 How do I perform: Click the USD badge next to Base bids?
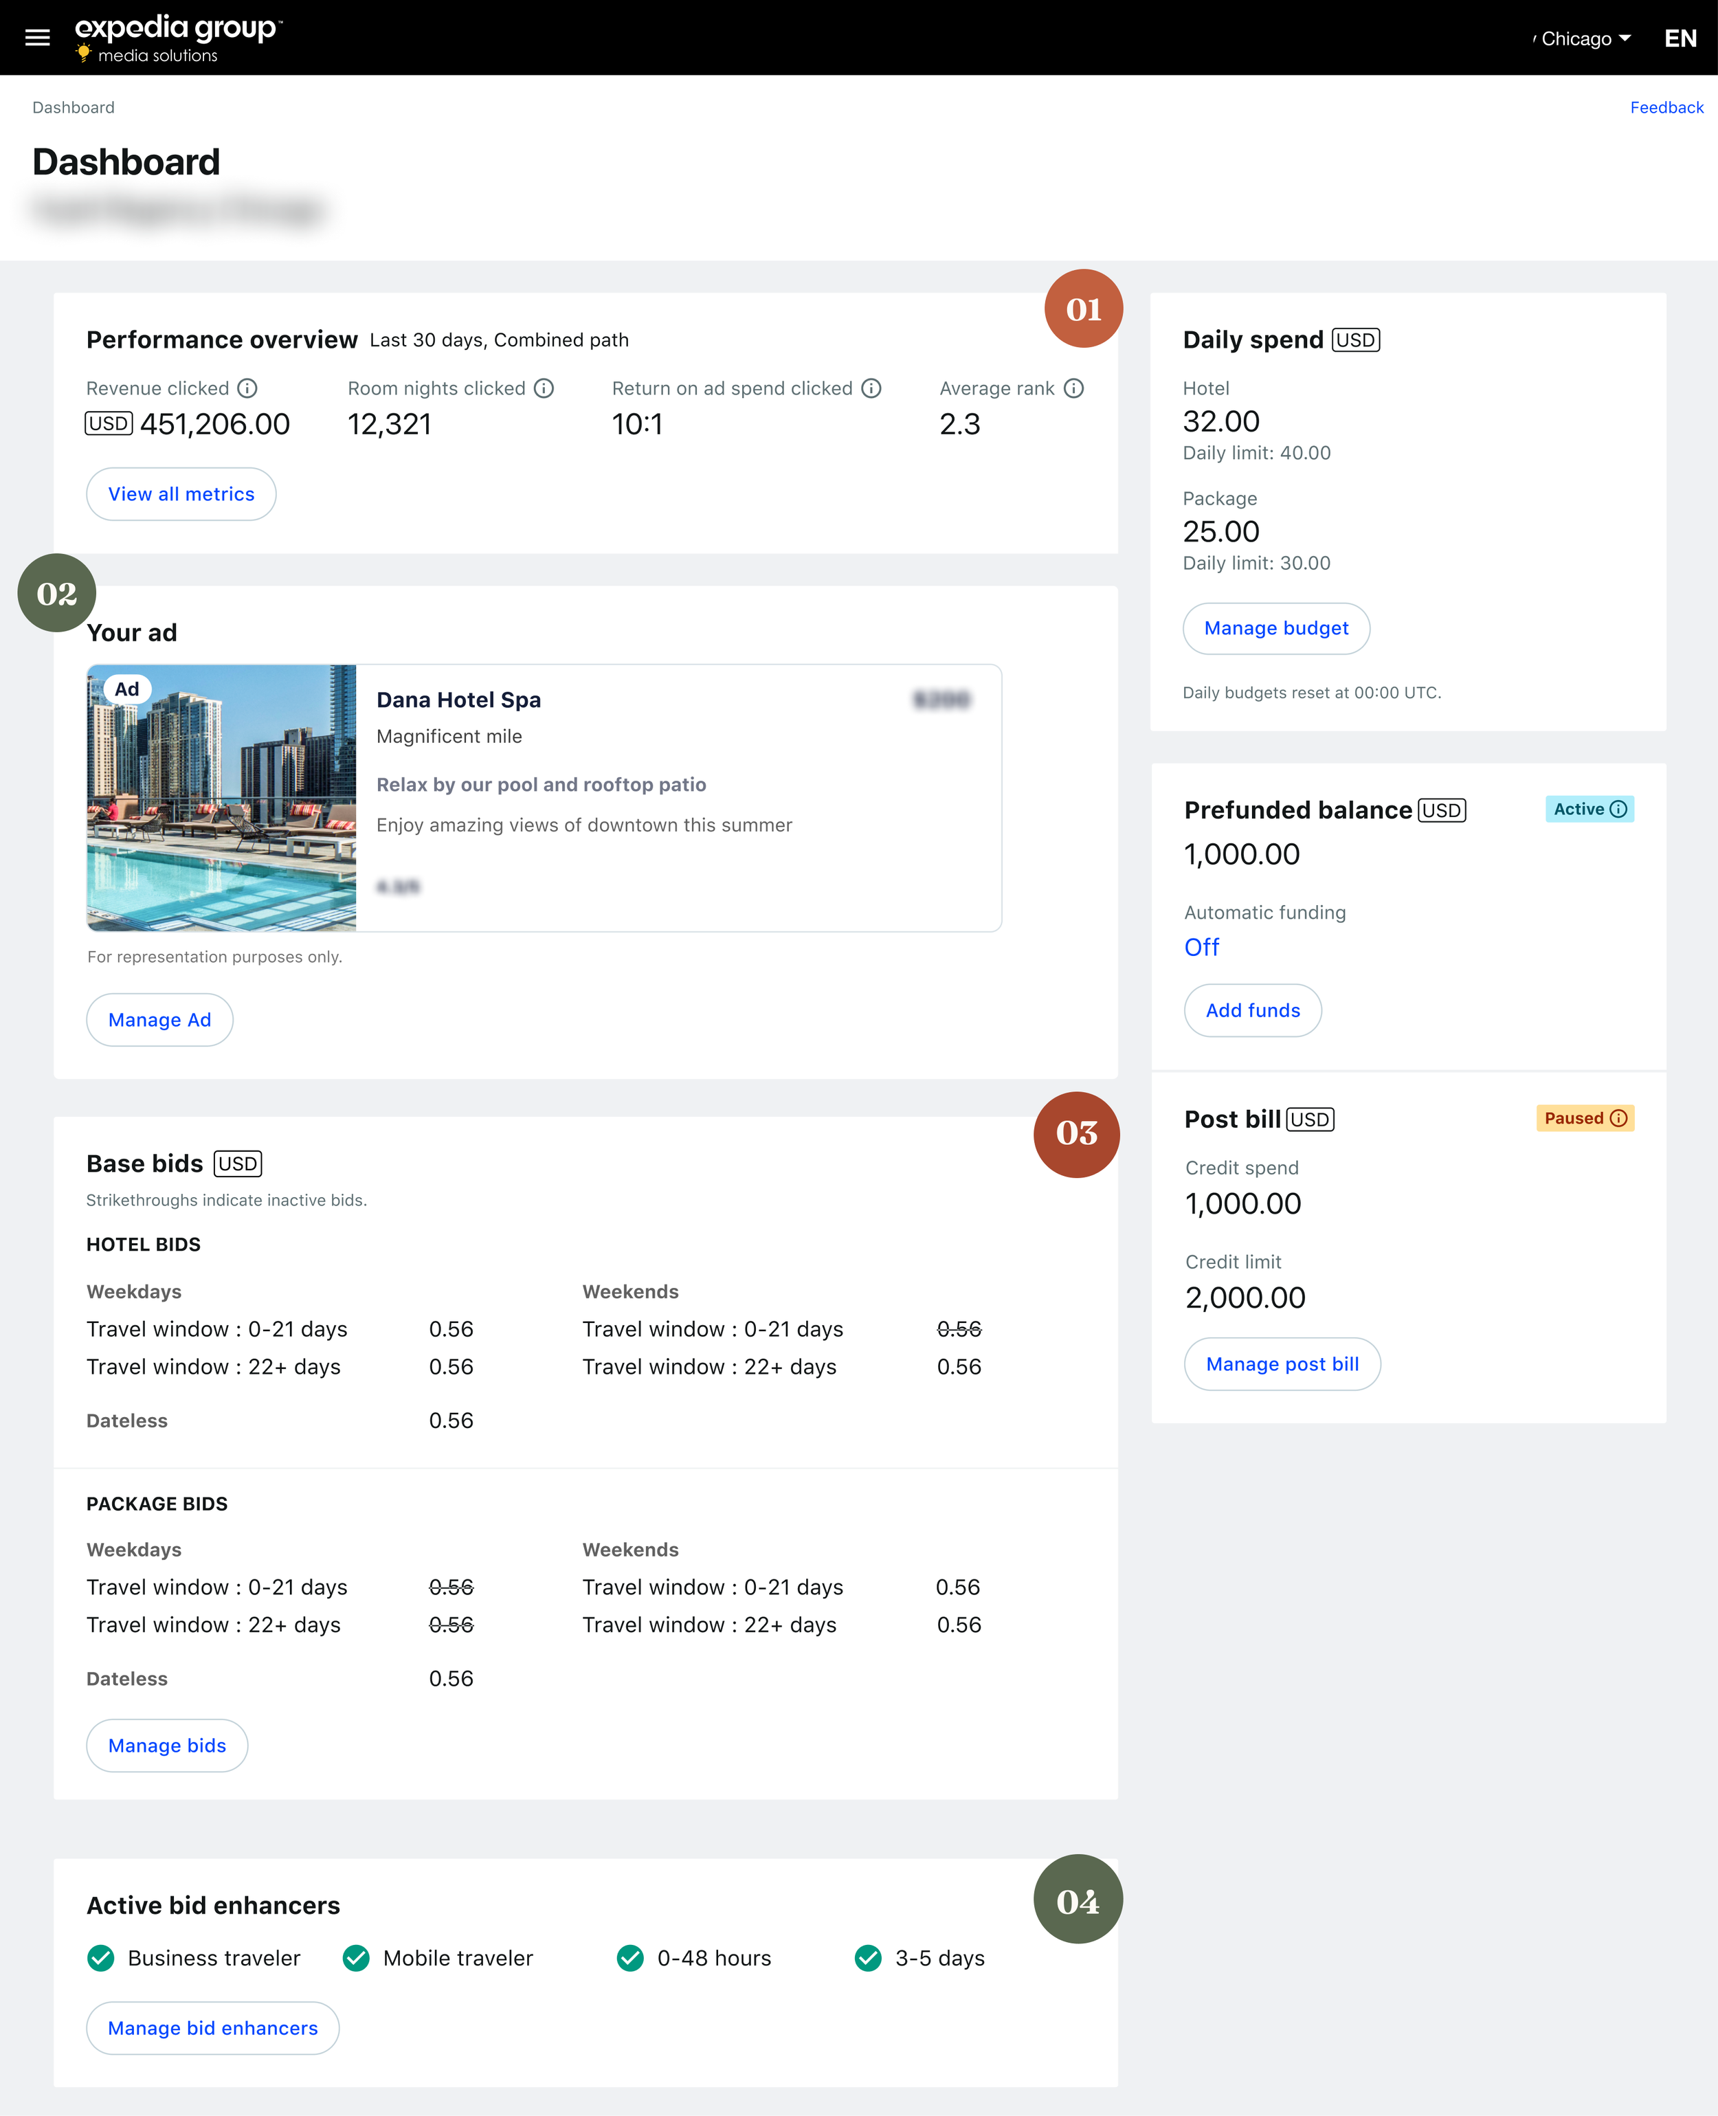tap(238, 1163)
